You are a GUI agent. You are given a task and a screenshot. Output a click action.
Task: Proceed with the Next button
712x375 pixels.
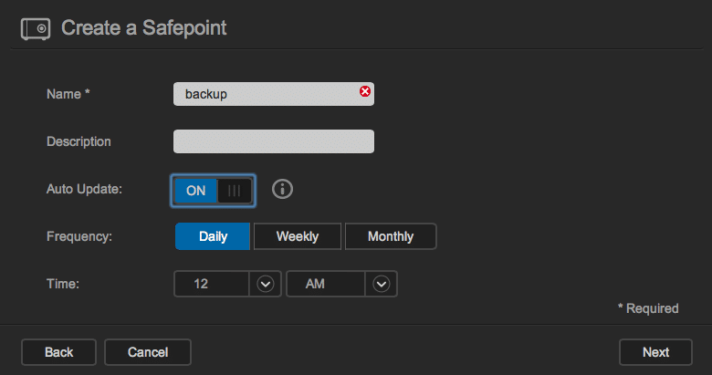655,352
